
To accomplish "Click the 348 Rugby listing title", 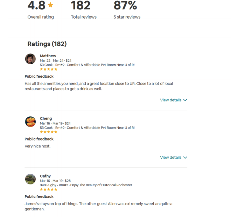I will click(86, 185).
